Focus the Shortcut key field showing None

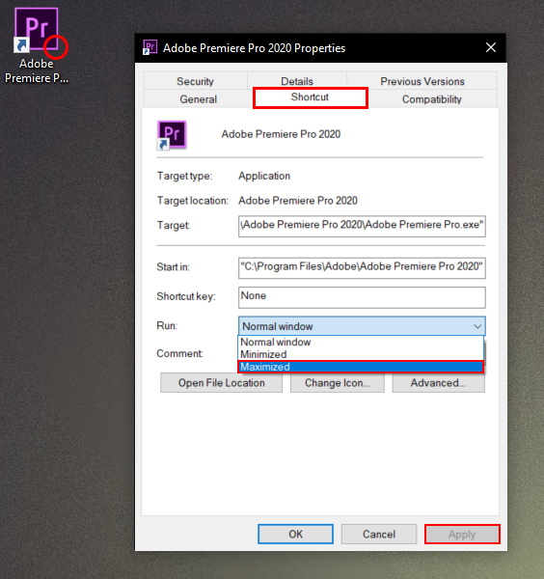[362, 297]
